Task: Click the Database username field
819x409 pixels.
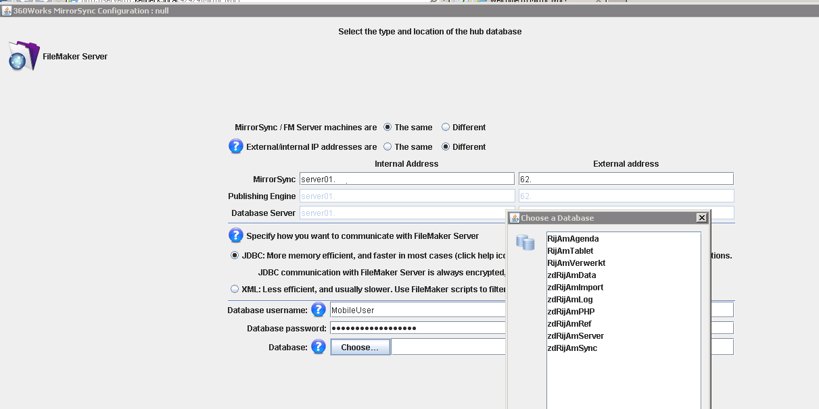Action: (417, 310)
